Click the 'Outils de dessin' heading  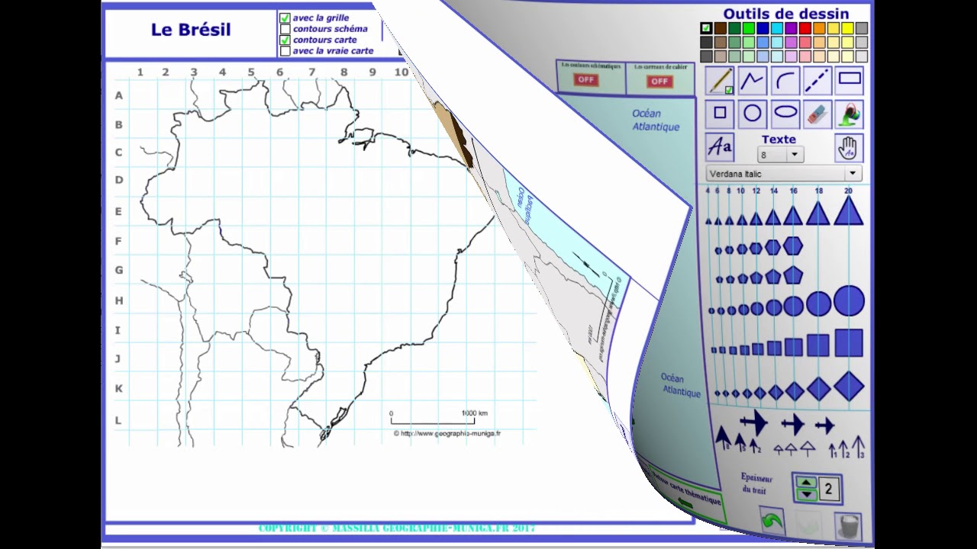point(785,14)
